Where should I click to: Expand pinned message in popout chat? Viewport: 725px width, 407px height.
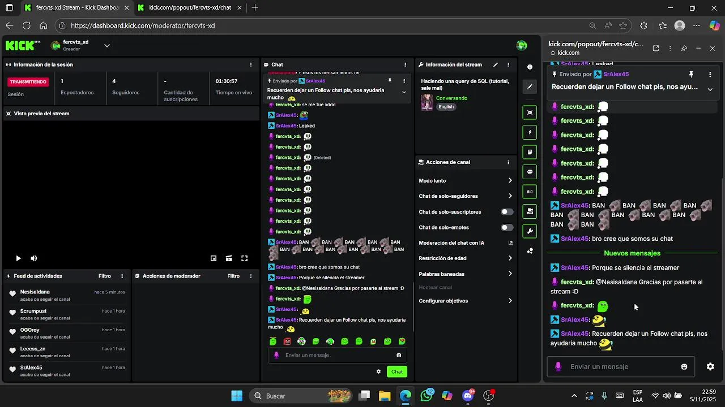(x=710, y=89)
